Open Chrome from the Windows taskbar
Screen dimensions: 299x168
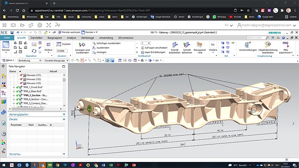pyautogui.click(x=57, y=165)
